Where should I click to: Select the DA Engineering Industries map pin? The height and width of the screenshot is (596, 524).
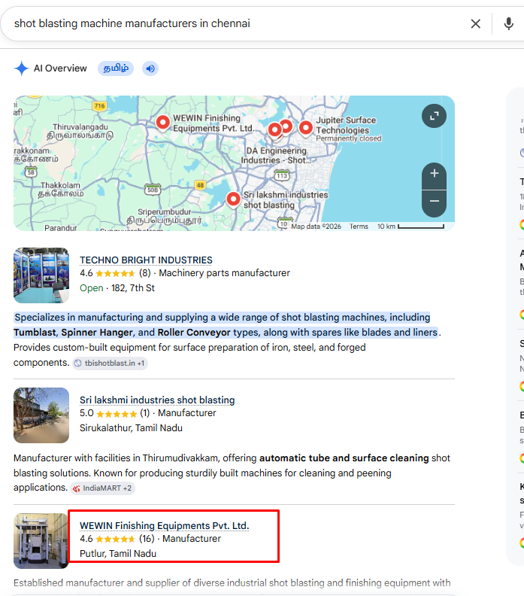click(x=275, y=131)
